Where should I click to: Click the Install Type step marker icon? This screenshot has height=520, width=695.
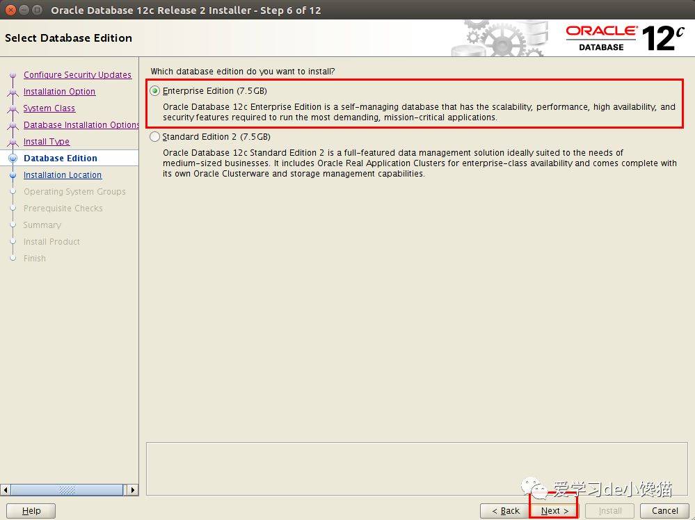coord(13,143)
